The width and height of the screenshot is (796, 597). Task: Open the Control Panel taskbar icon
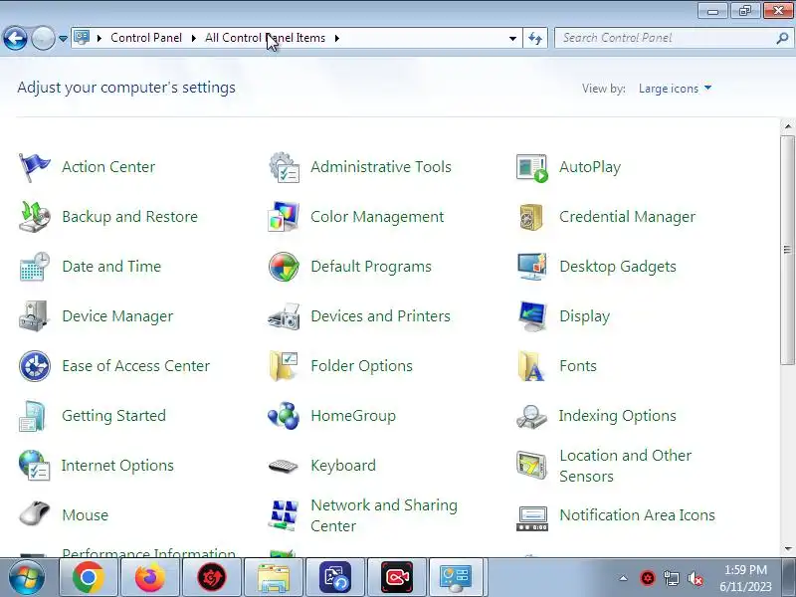[456, 577]
